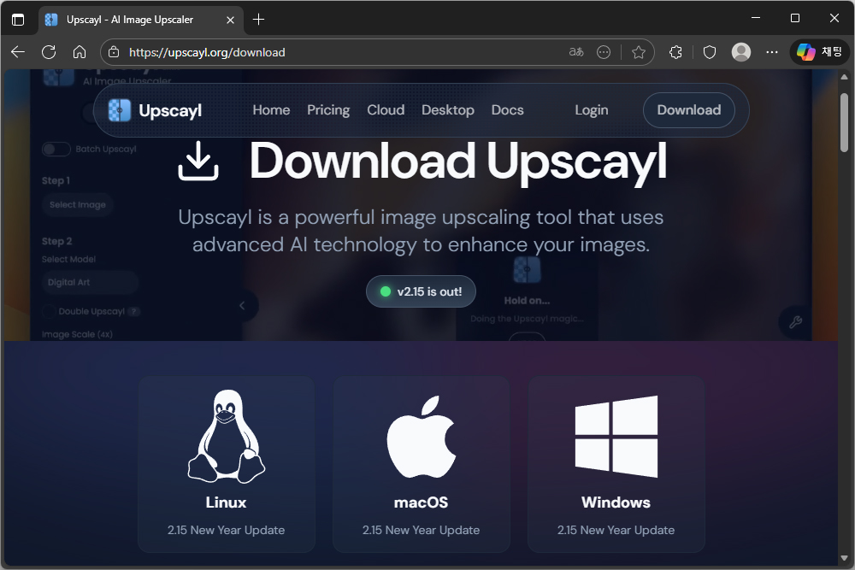This screenshot has width=855, height=570.
Task: Select the macOS download card
Action: click(421, 464)
